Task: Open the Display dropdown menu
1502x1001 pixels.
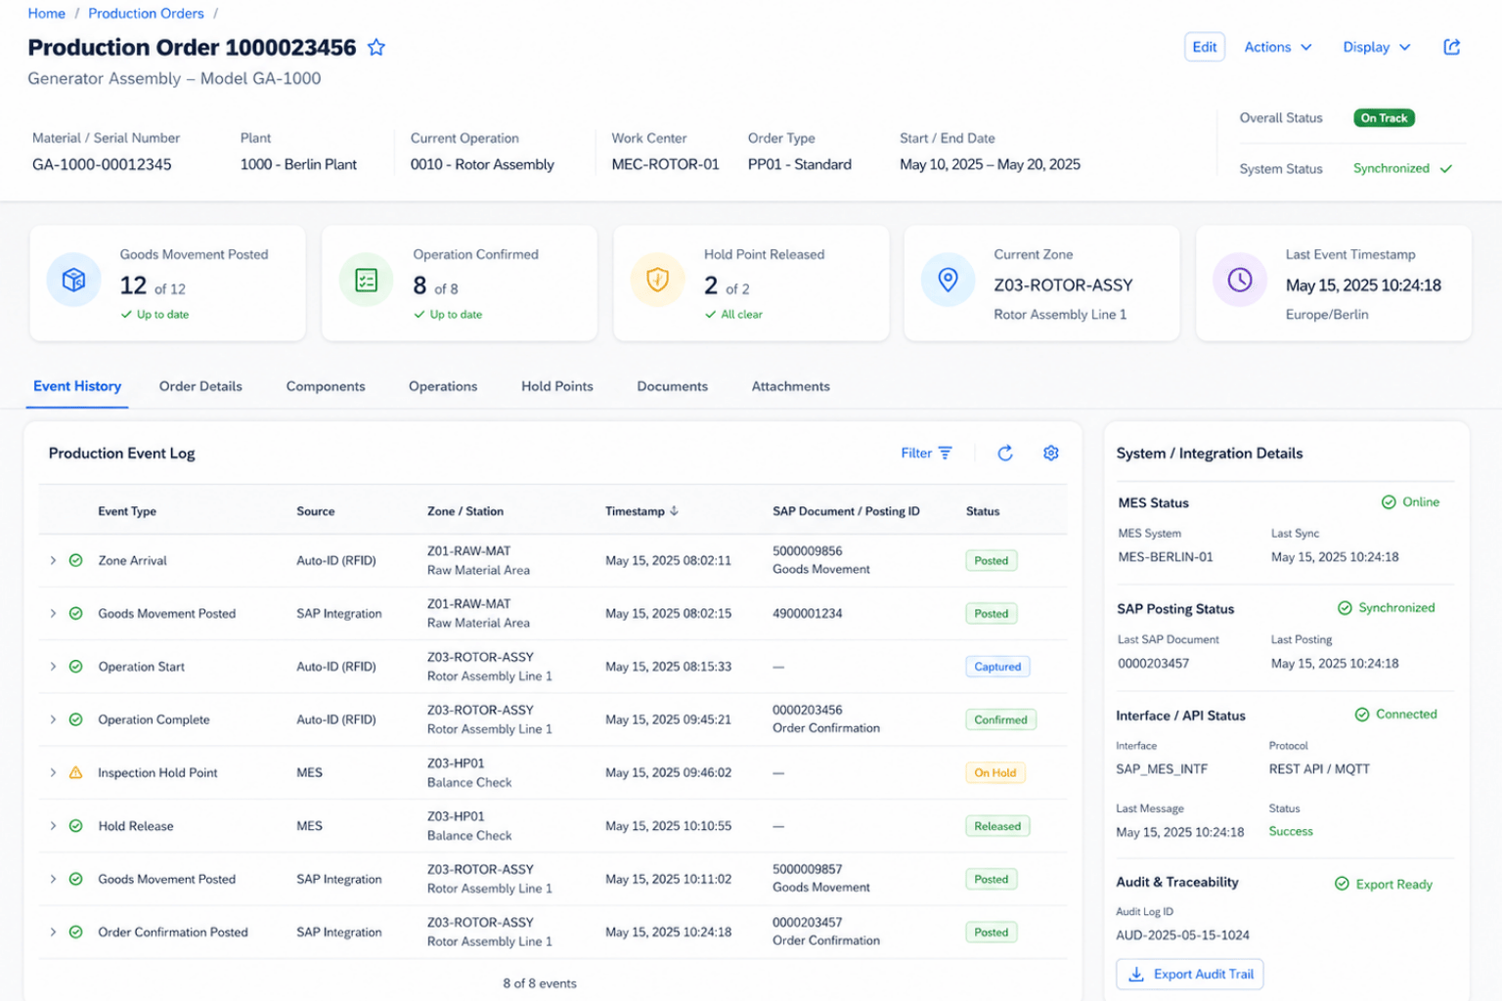Action: [x=1377, y=47]
